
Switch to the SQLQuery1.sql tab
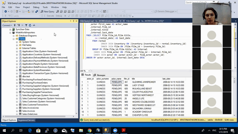pyautogui.click(x=145, y=21)
